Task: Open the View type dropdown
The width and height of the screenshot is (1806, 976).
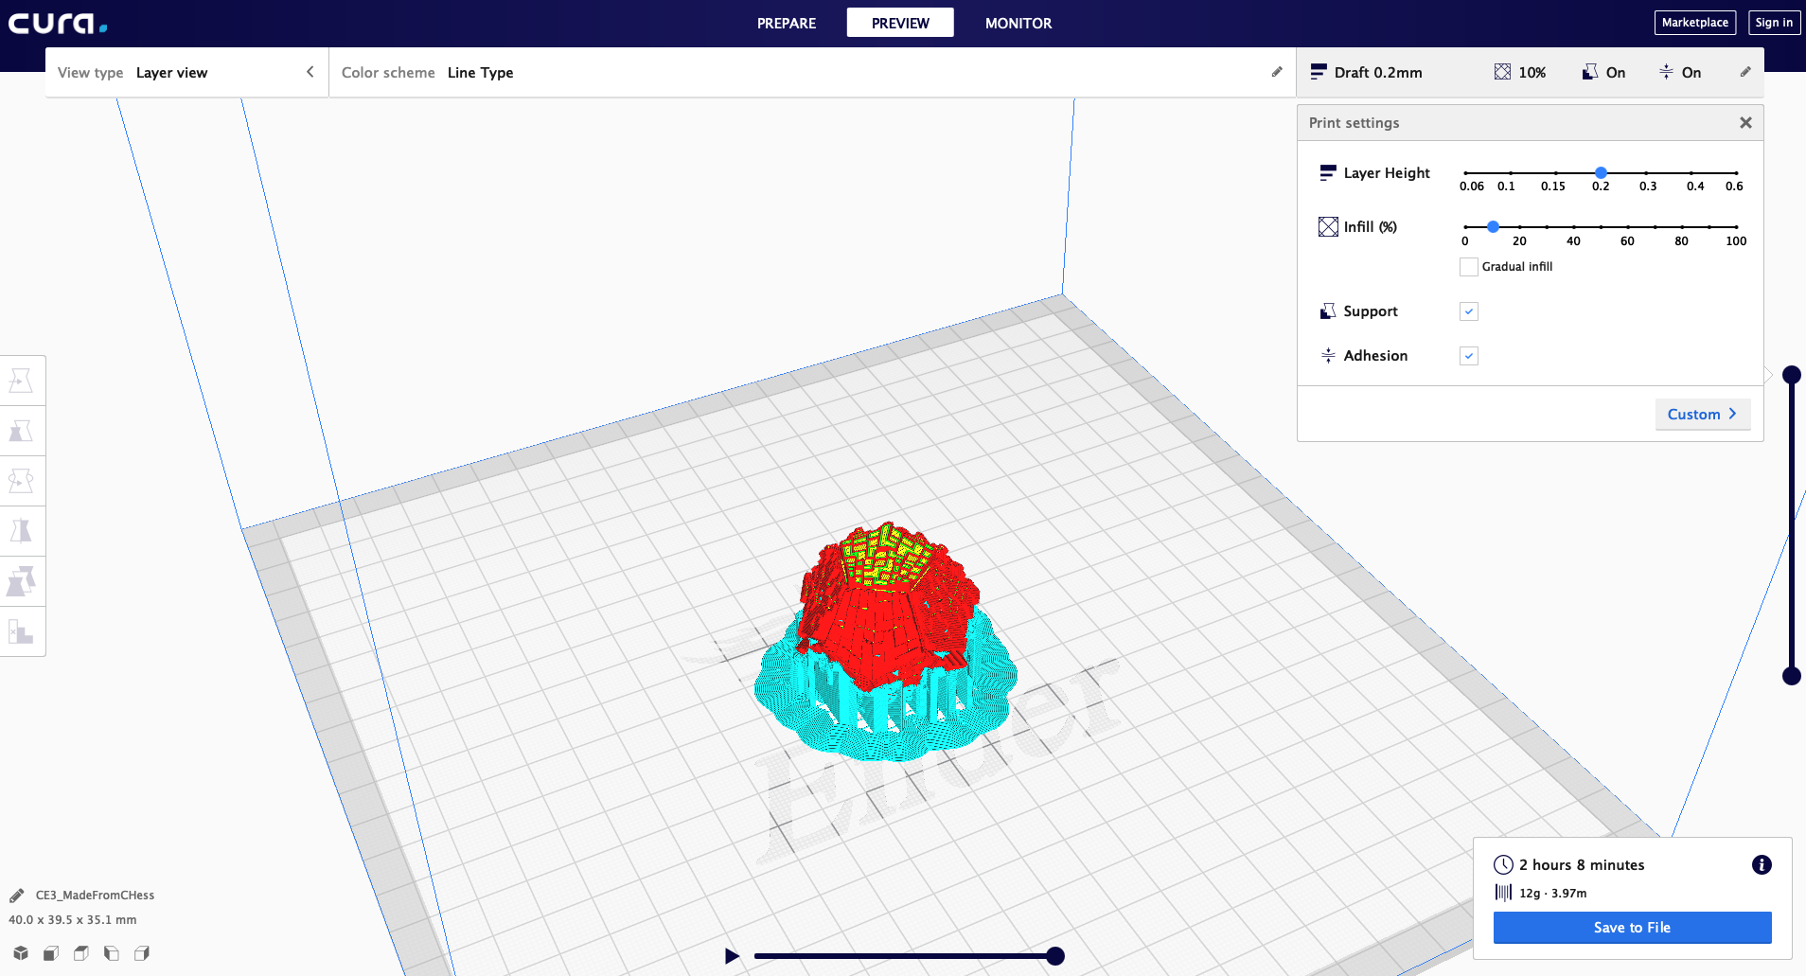Action: (x=186, y=72)
